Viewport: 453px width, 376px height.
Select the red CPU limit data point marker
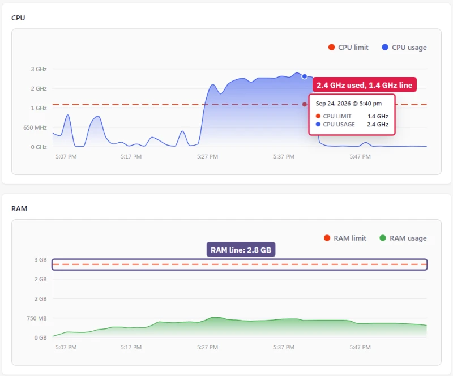point(305,104)
